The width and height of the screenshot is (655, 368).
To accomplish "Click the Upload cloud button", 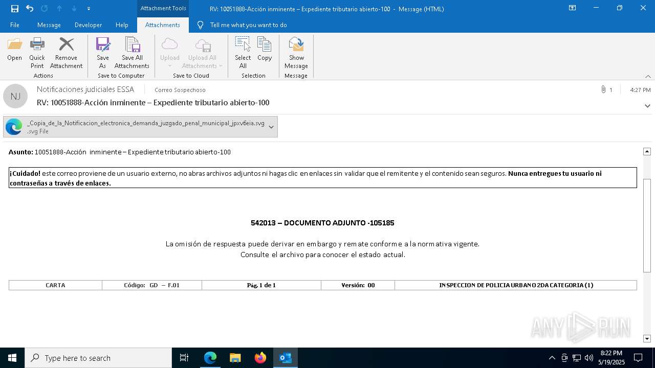I will (x=169, y=53).
